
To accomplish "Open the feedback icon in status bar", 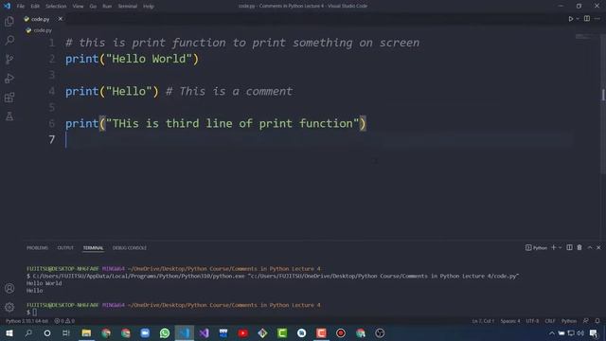I will 586,321.
